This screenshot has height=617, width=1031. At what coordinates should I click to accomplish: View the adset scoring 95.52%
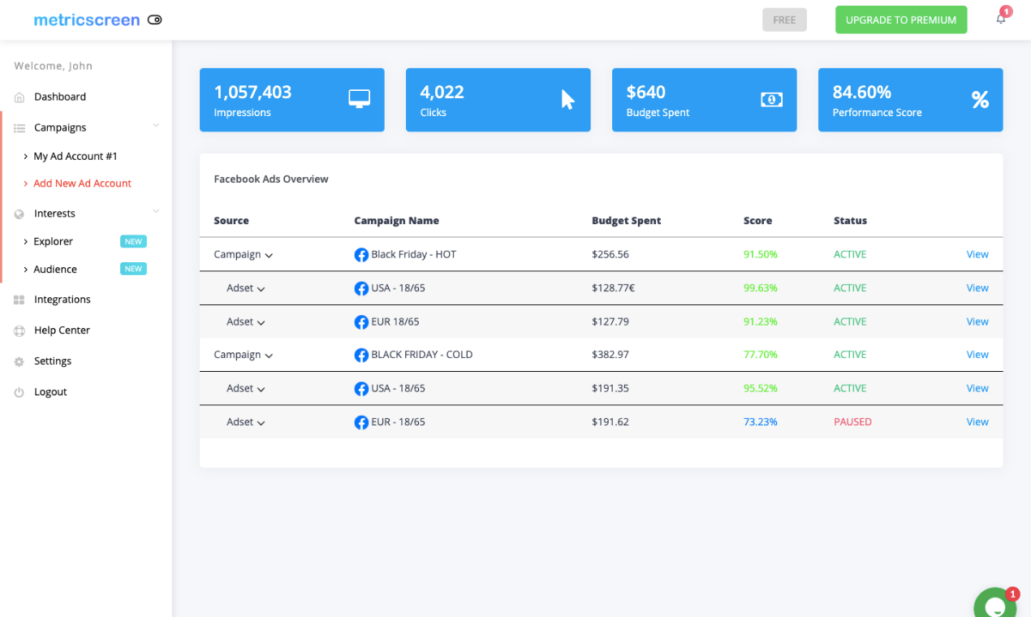pyautogui.click(x=977, y=388)
